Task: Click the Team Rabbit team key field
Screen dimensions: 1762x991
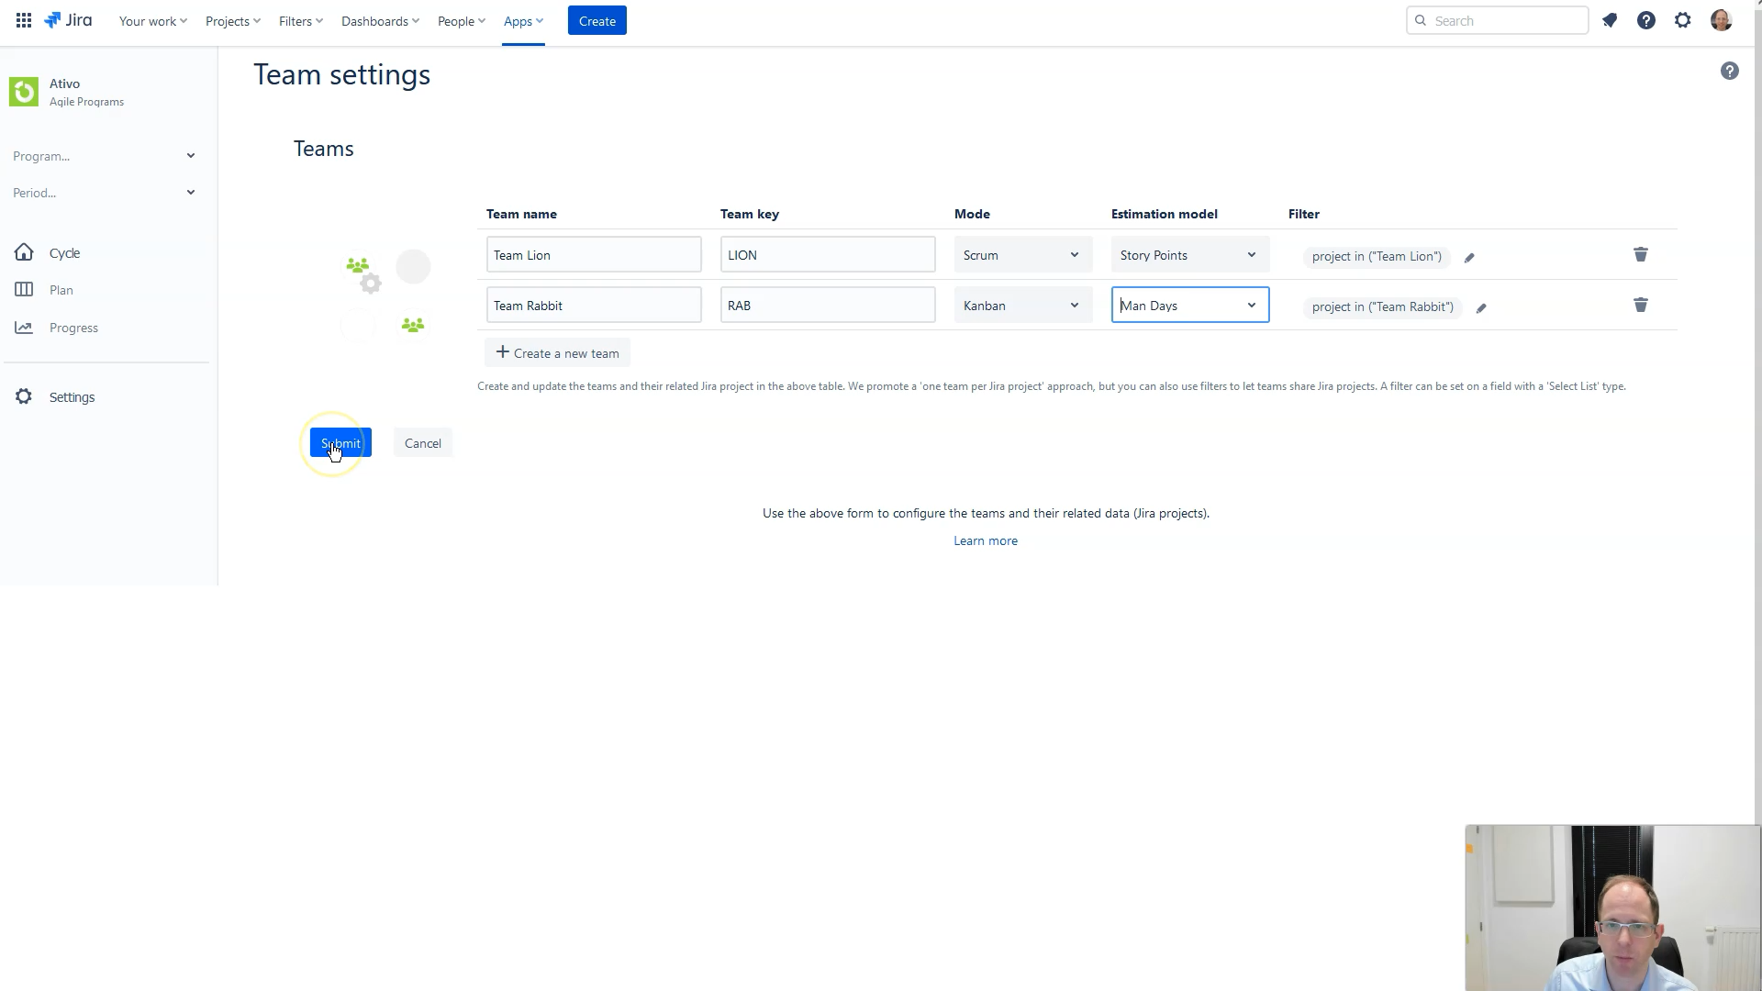Action: [827, 306]
